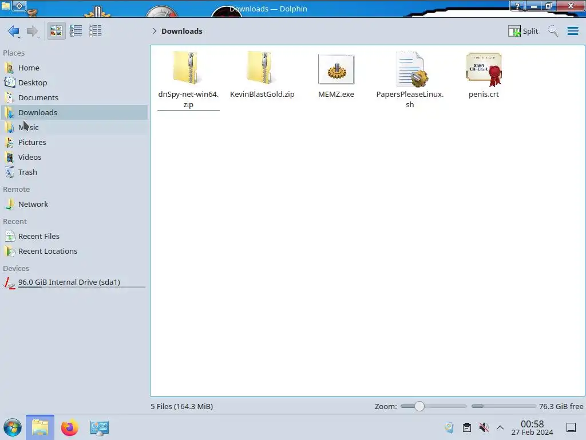Open Home in the Places panel
Viewport: 586px width, 440px height.
(74, 68)
